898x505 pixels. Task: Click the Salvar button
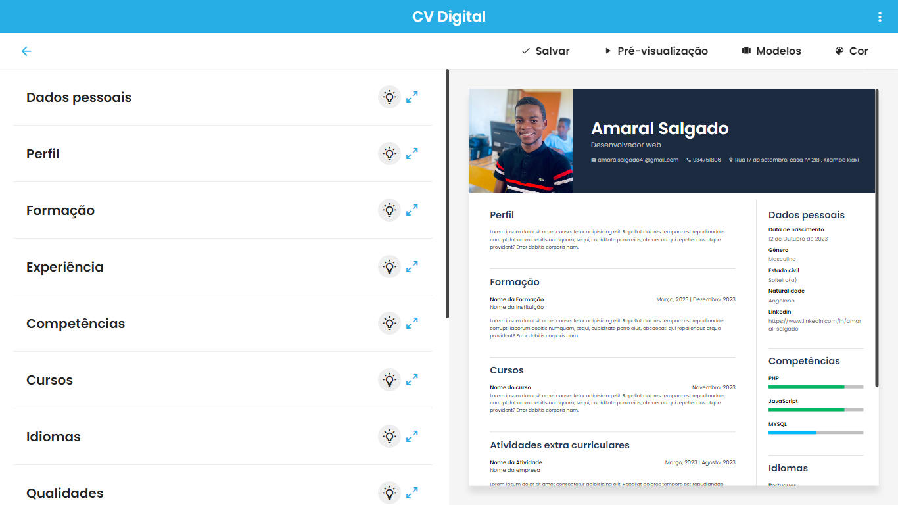click(546, 51)
